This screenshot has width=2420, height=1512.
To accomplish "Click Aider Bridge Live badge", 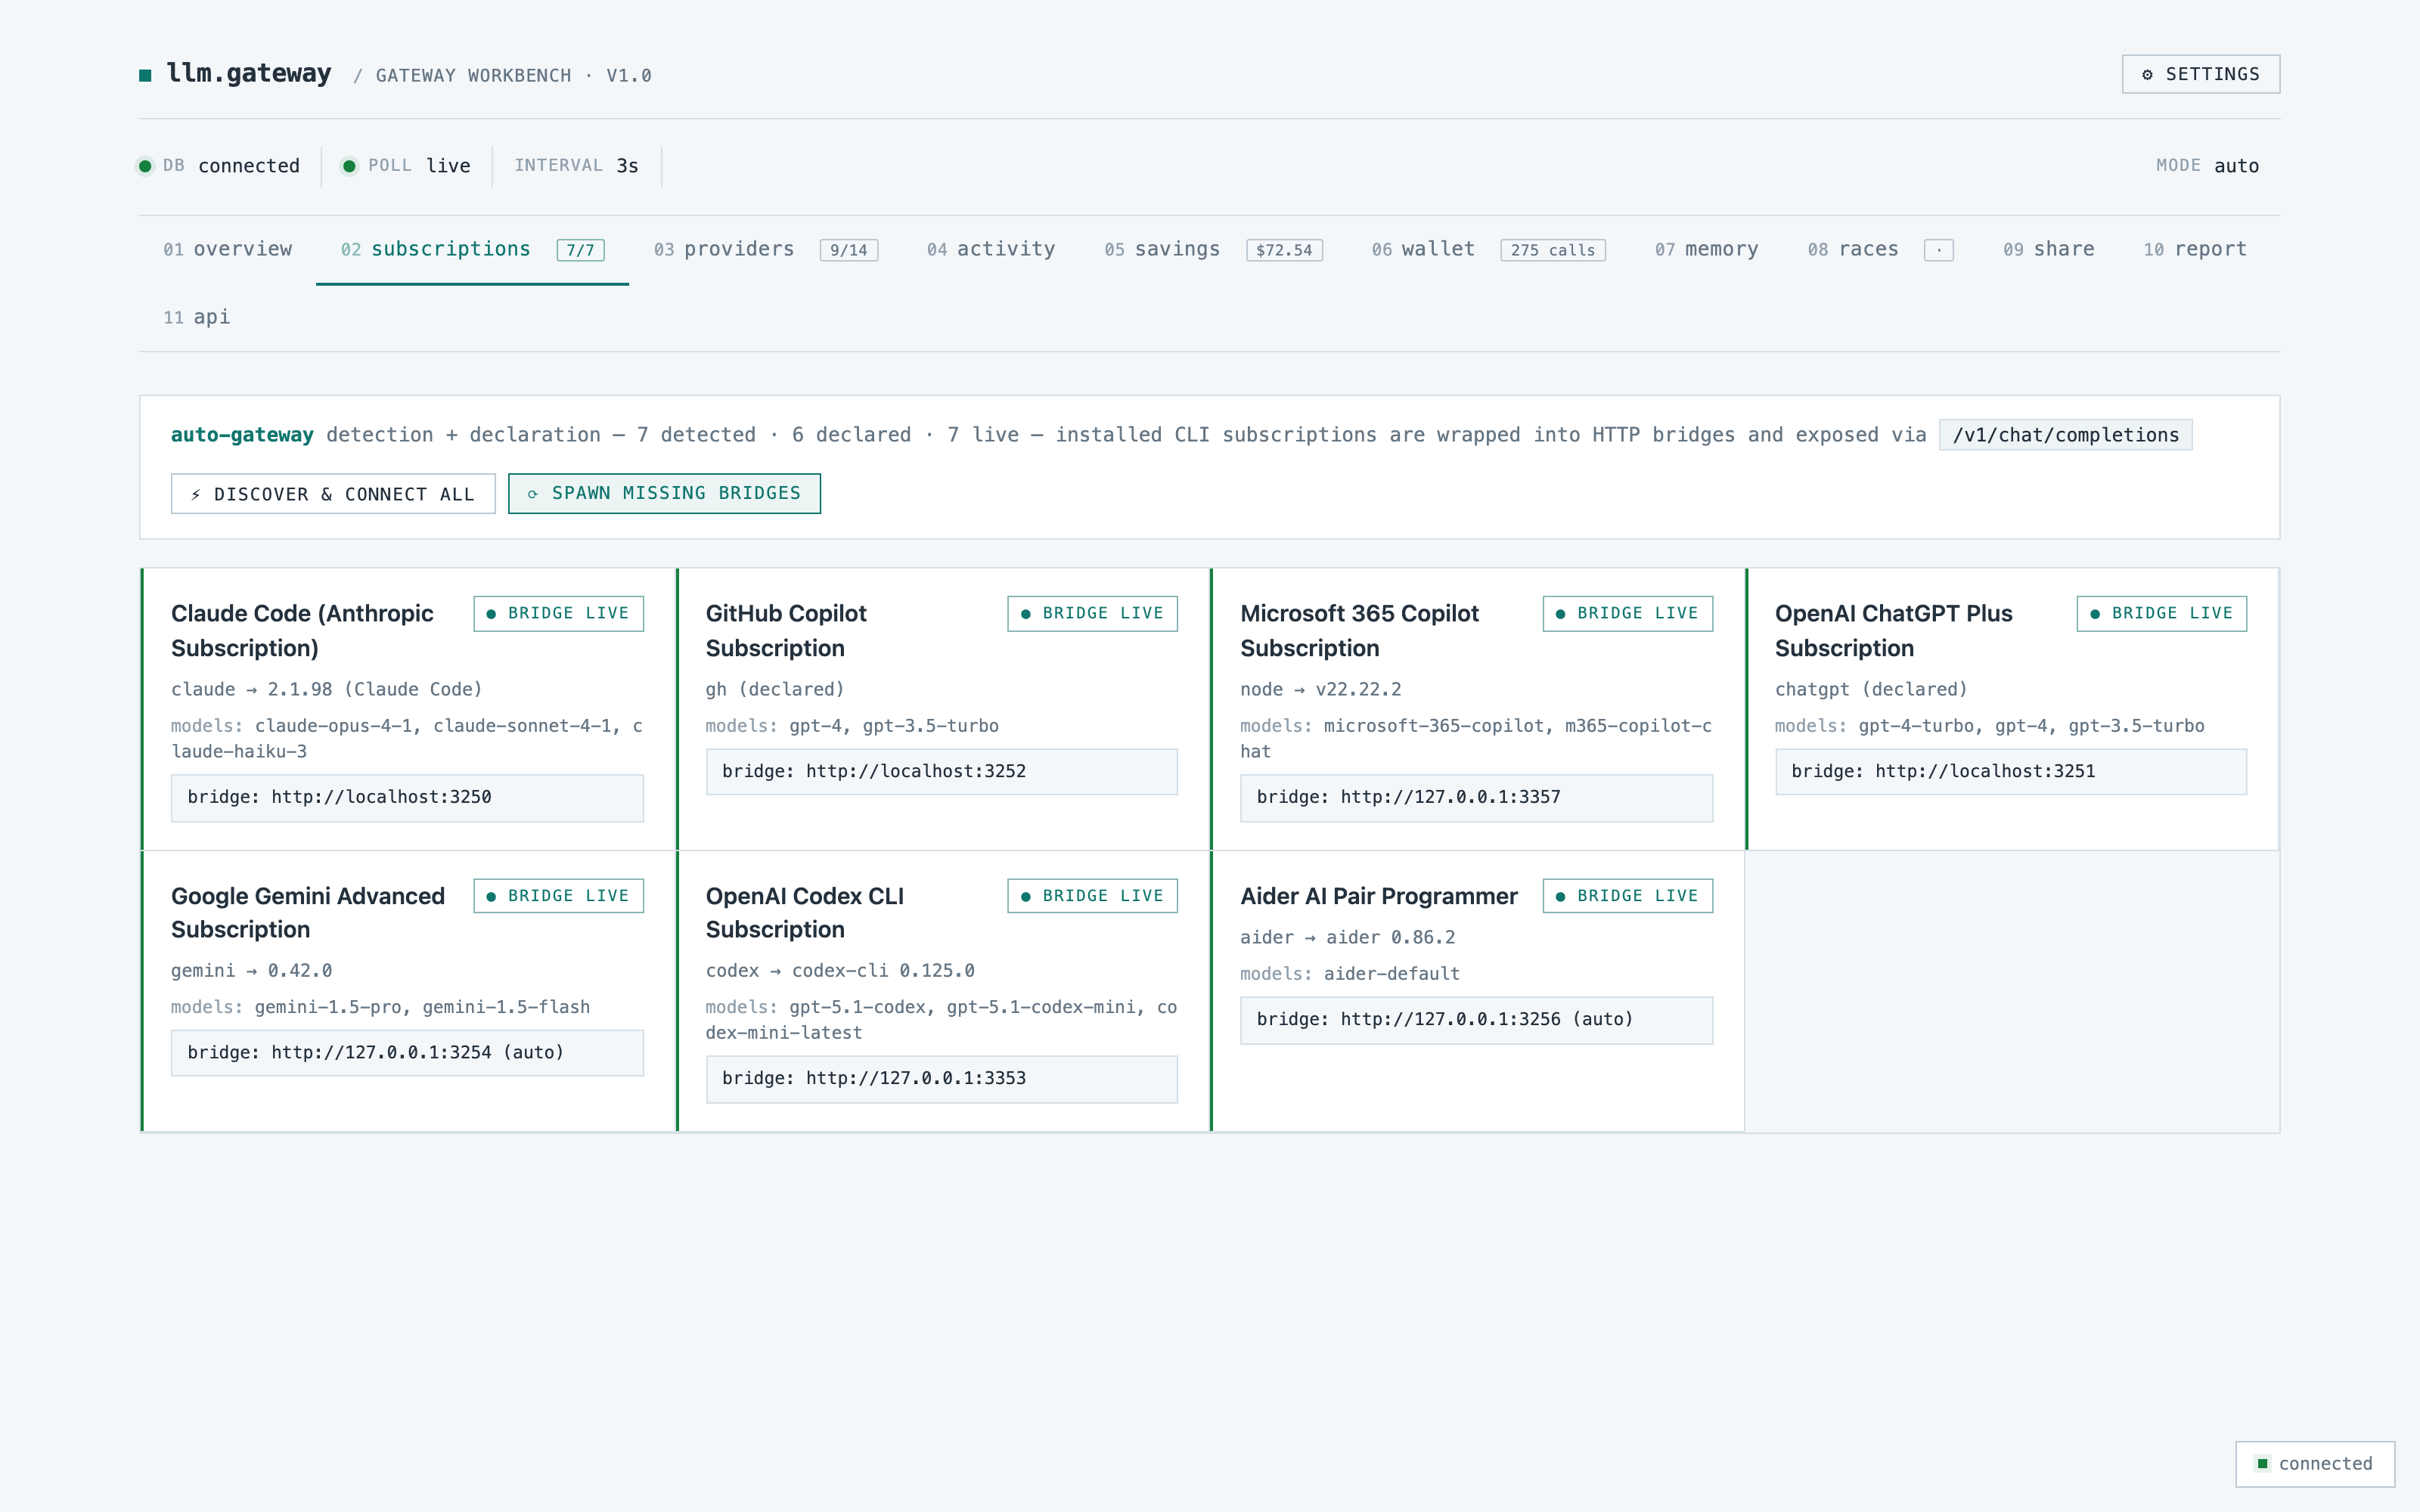I will 1627,896.
